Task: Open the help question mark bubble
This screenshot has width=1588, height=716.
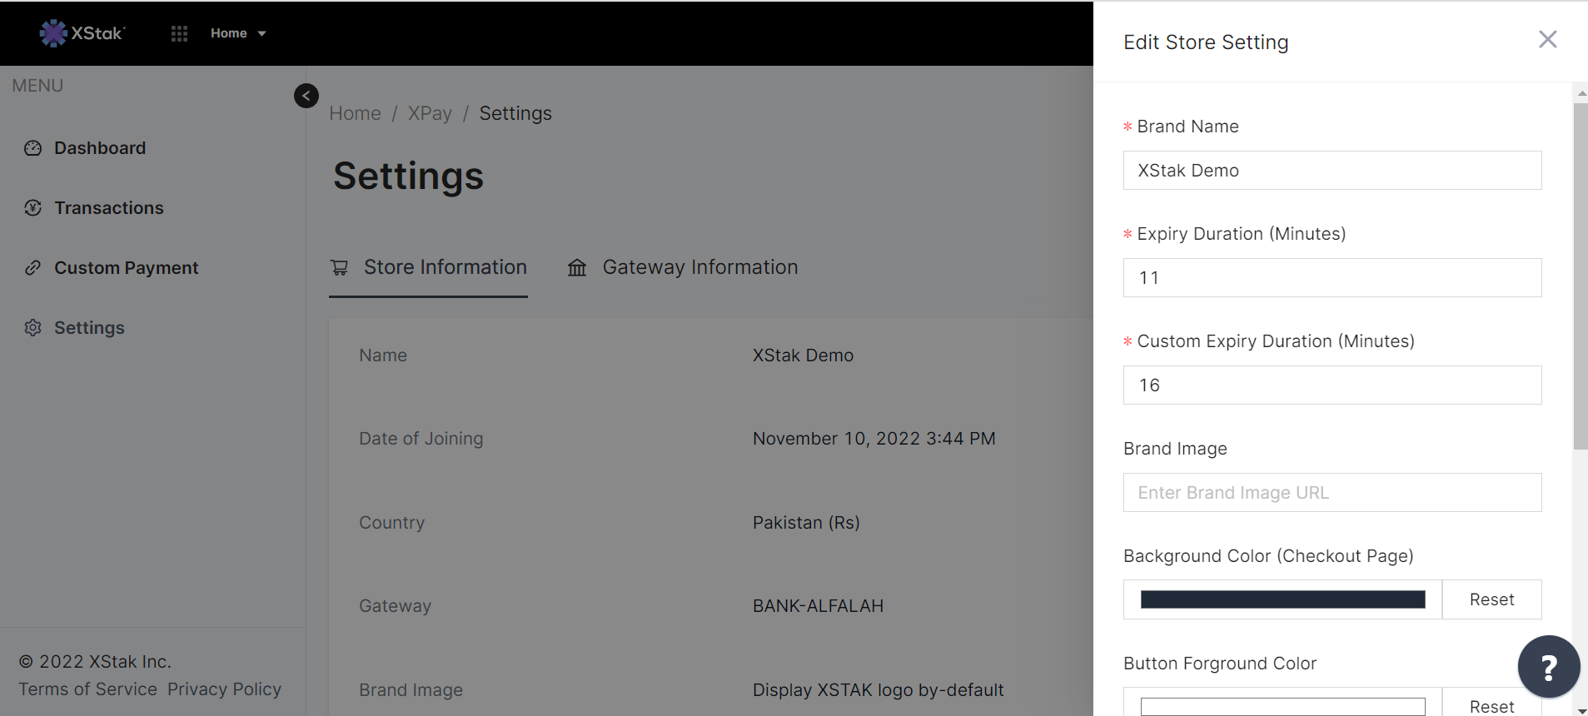Action: coord(1548,667)
